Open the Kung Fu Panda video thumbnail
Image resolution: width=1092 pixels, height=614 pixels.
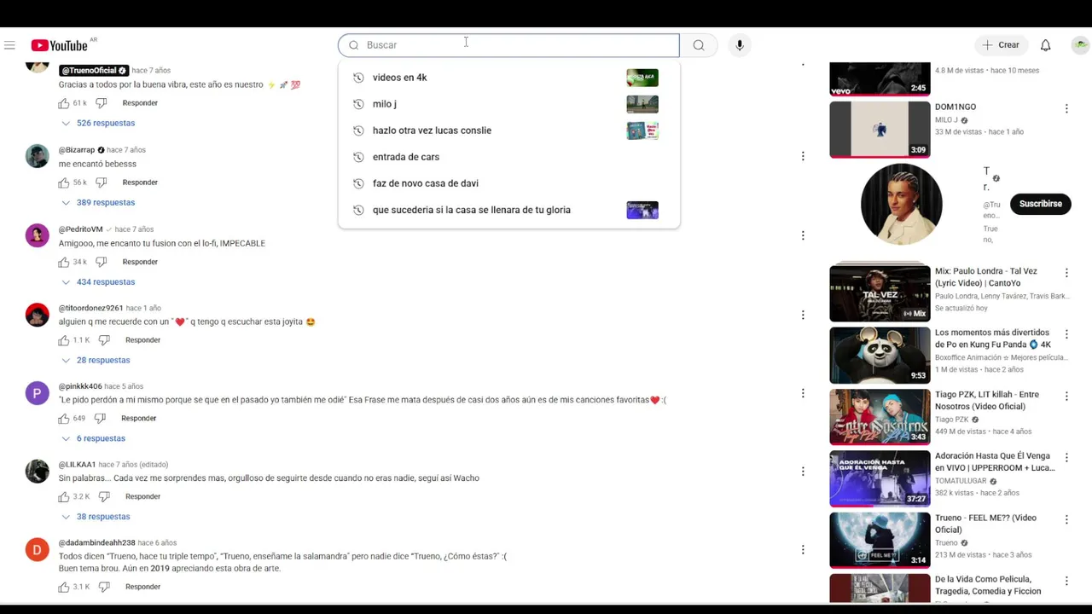point(880,355)
